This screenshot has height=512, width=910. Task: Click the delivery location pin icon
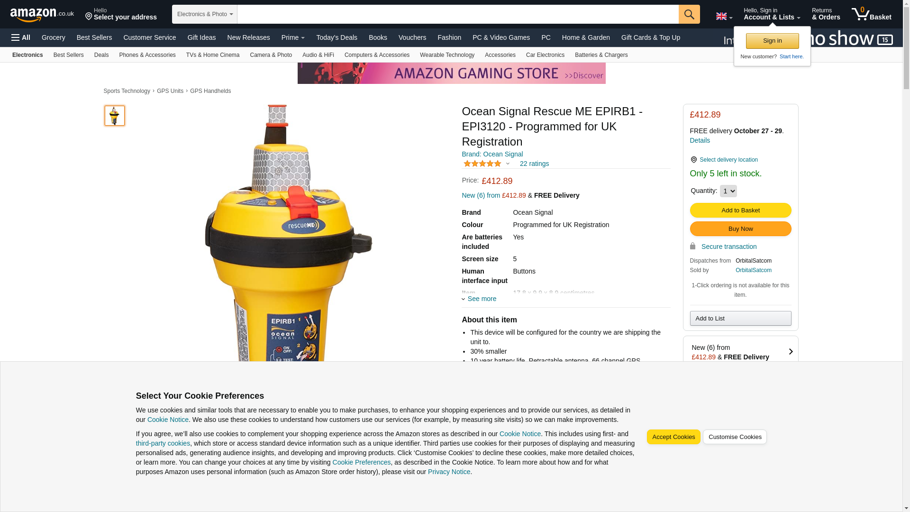pyautogui.click(x=693, y=160)
